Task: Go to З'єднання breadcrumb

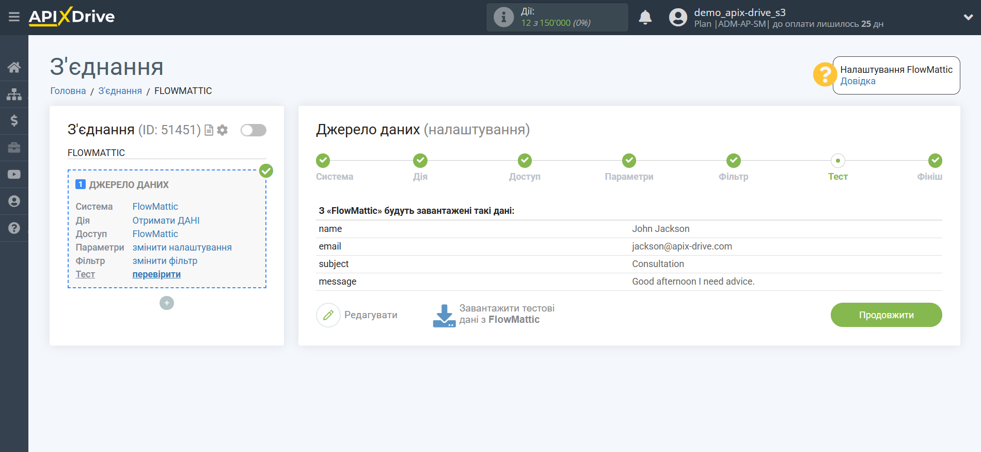Action: point(120,91)
